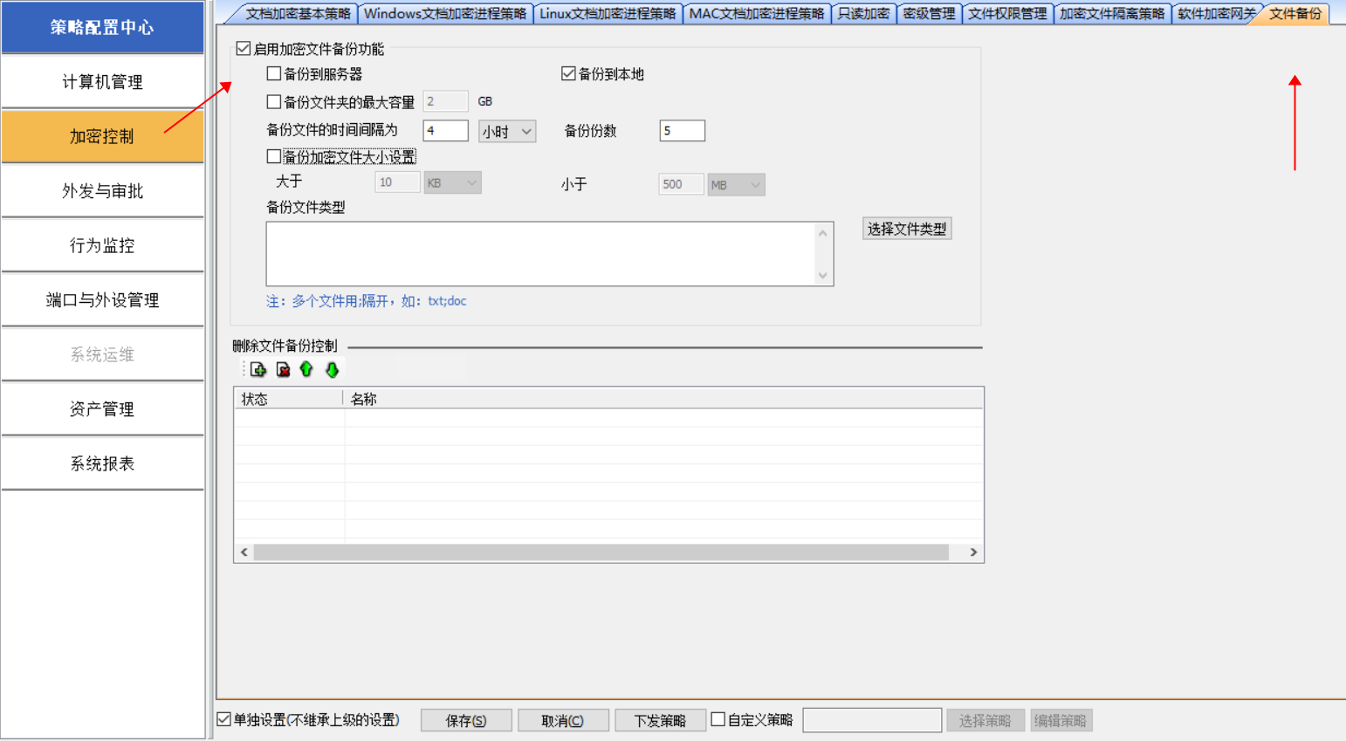Switch to the 只读加密 tab
This screenshot has height=741, width=1346.
pos(862,13)
